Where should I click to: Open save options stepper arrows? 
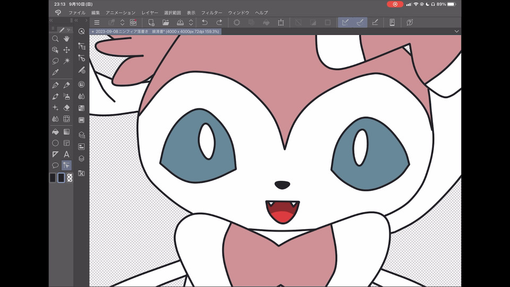pos(191,22)
